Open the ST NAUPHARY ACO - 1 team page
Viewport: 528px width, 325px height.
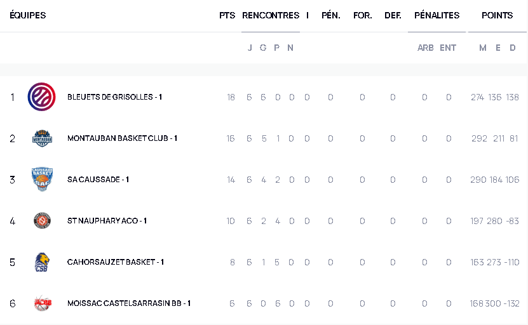click(107, 221)
